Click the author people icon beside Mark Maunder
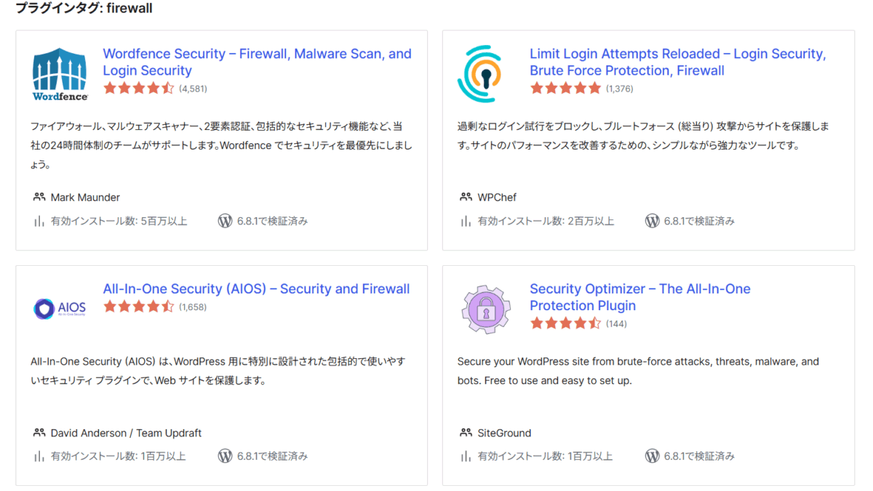This screenshot has width=873, height=491. (39, 198)
